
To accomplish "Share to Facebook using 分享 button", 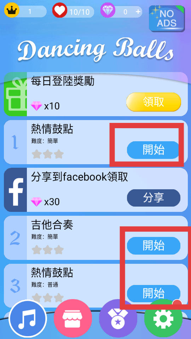I will (154, 198).
